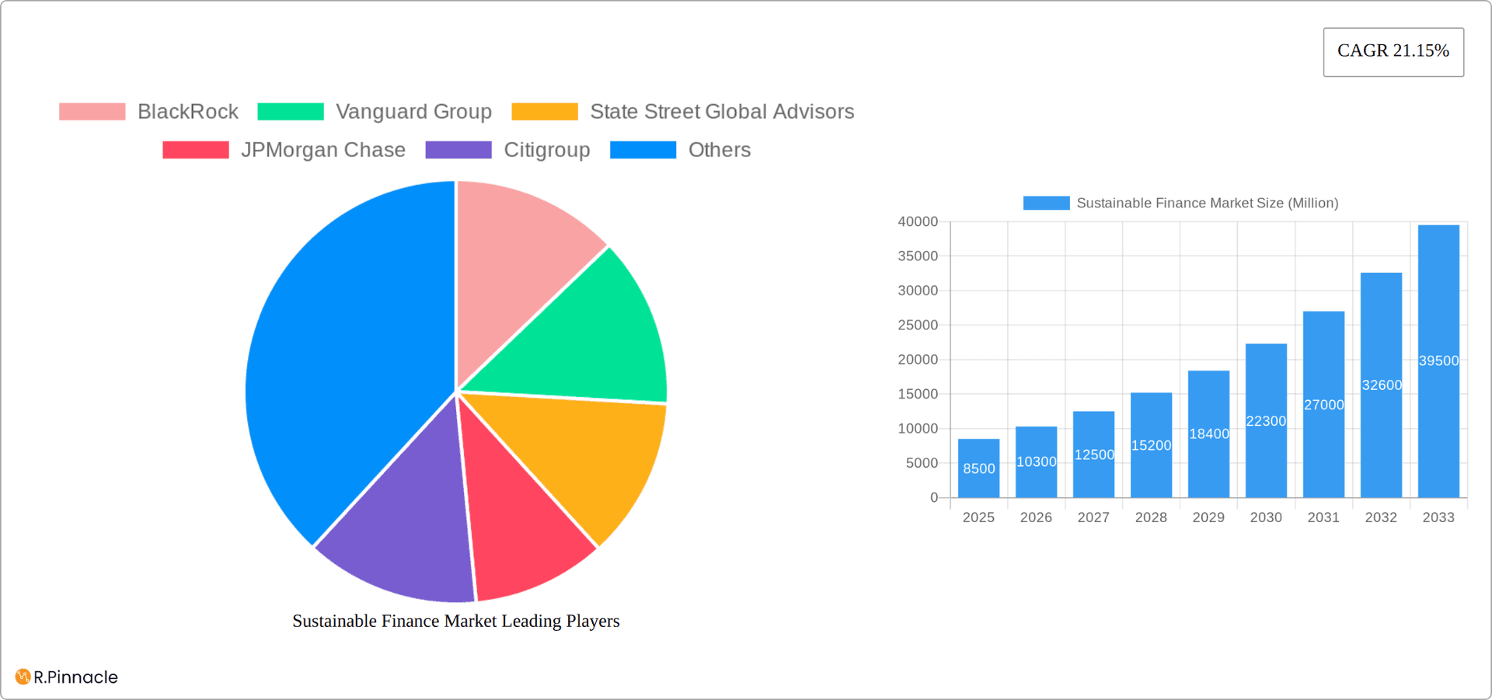Toggle BlackRock visibility in the legend

[x=187, y=111]
